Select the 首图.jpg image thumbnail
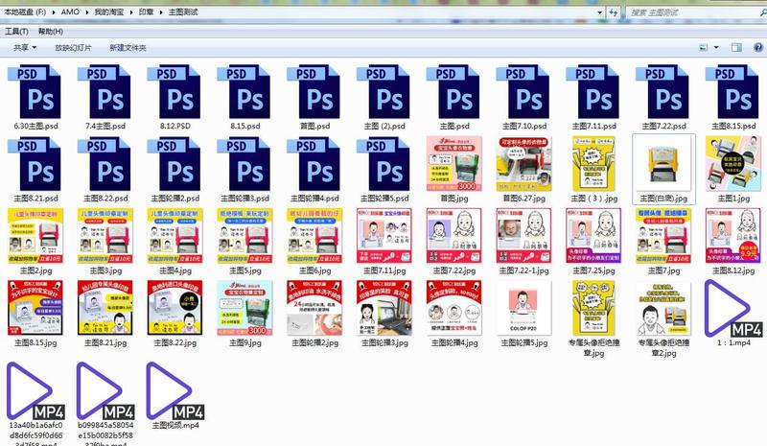 (454, 159)
